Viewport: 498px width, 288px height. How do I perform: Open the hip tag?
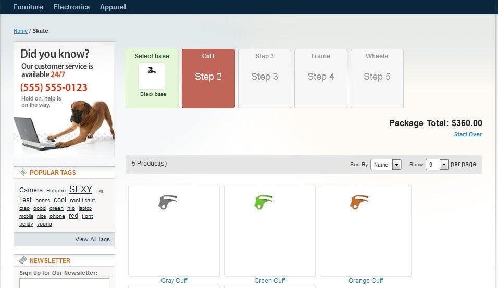coord(71,208)
